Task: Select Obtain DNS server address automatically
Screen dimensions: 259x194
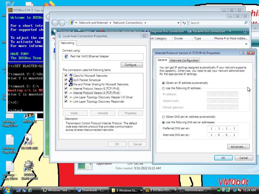Action: [163, 117]
